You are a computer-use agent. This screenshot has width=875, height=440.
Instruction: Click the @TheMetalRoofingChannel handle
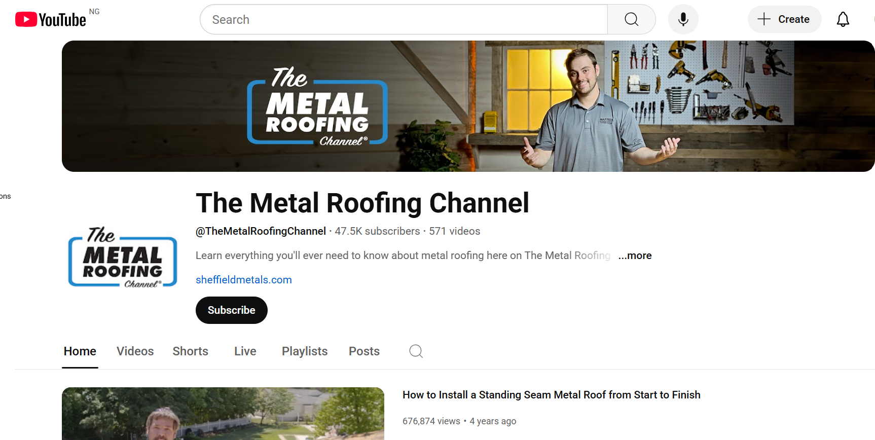(x=261, y=231)
